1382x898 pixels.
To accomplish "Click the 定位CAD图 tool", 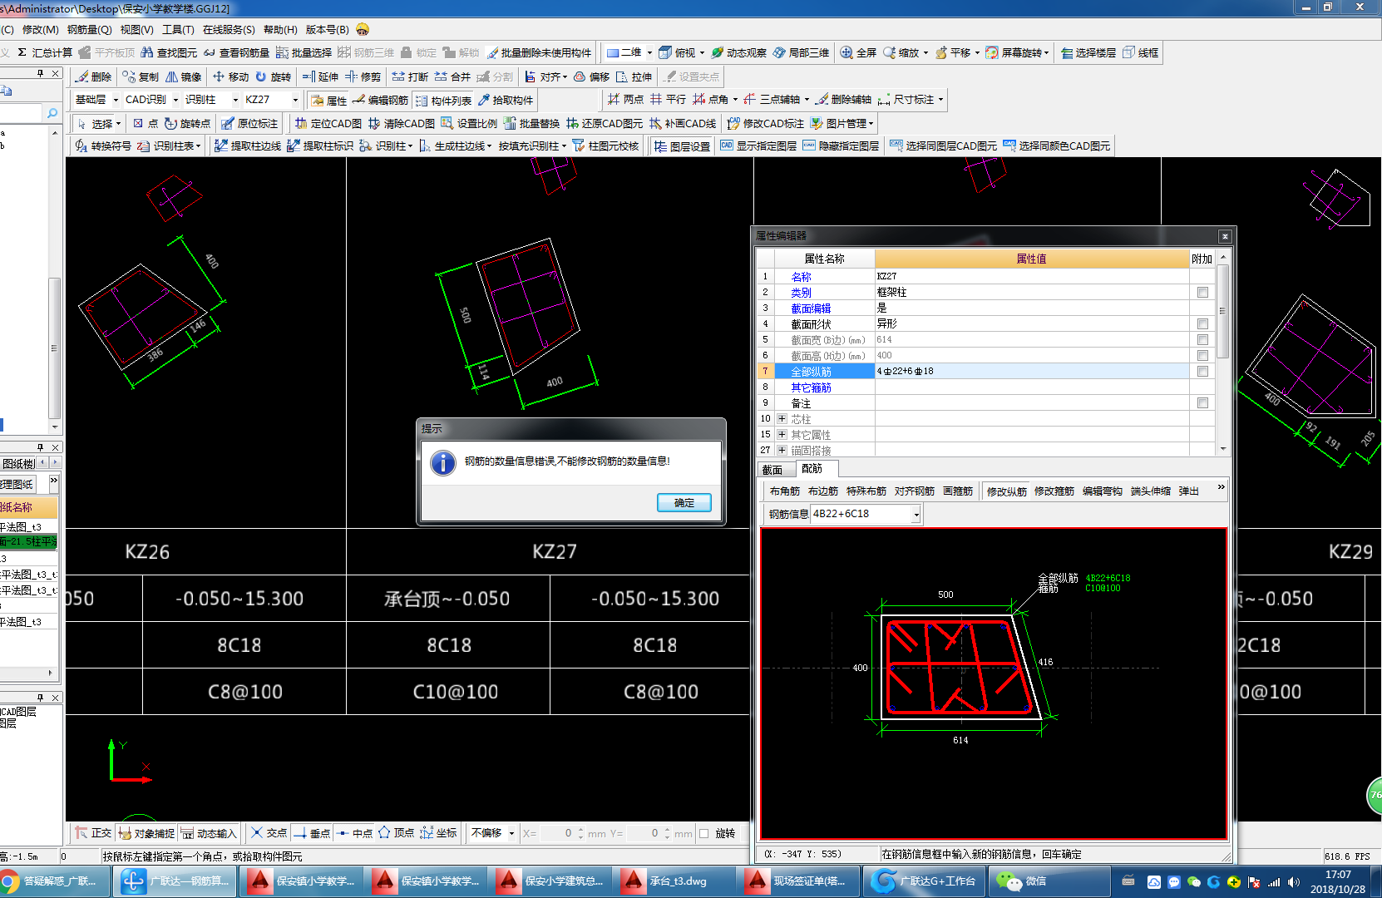I will 328,123.
